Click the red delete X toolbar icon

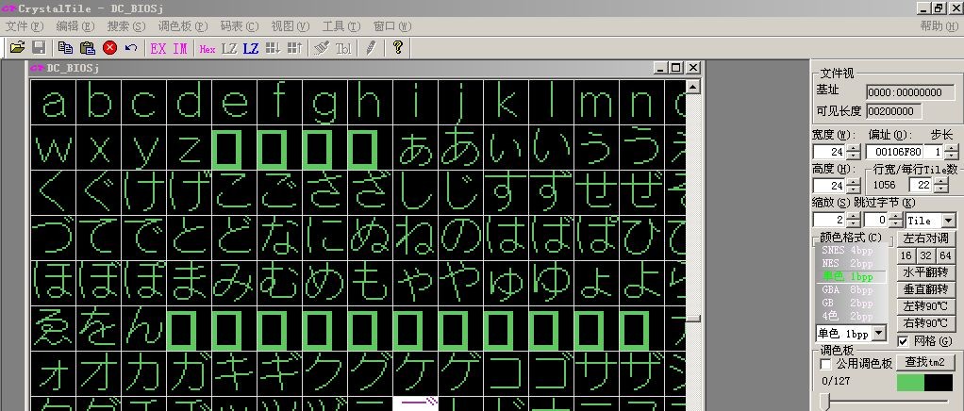pyautogui.click(x=110, y=47)
